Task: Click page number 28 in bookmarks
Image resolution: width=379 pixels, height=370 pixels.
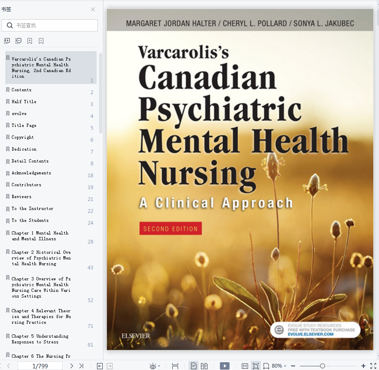Action: pyautogui.click(x=90, y=241)
